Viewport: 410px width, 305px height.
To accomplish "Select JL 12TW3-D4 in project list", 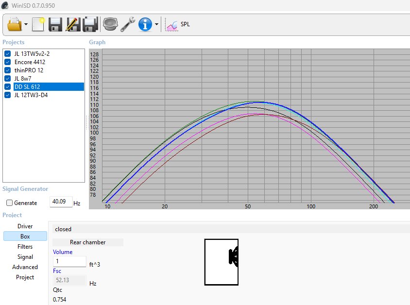I will click(31, 95).
